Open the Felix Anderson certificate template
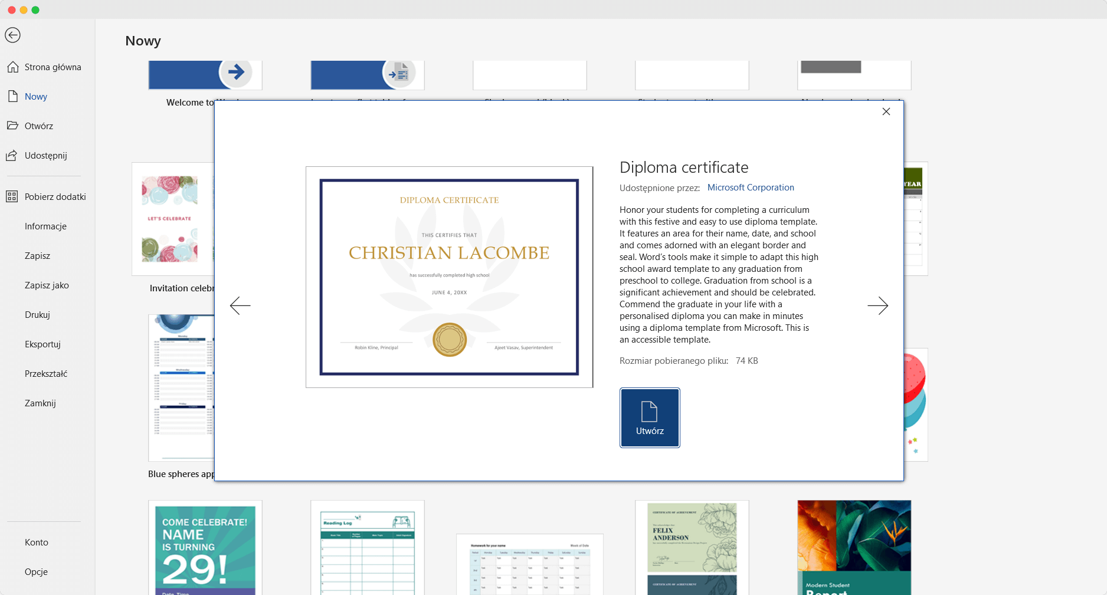1107x595 pixels. click(x=692, y=548)
